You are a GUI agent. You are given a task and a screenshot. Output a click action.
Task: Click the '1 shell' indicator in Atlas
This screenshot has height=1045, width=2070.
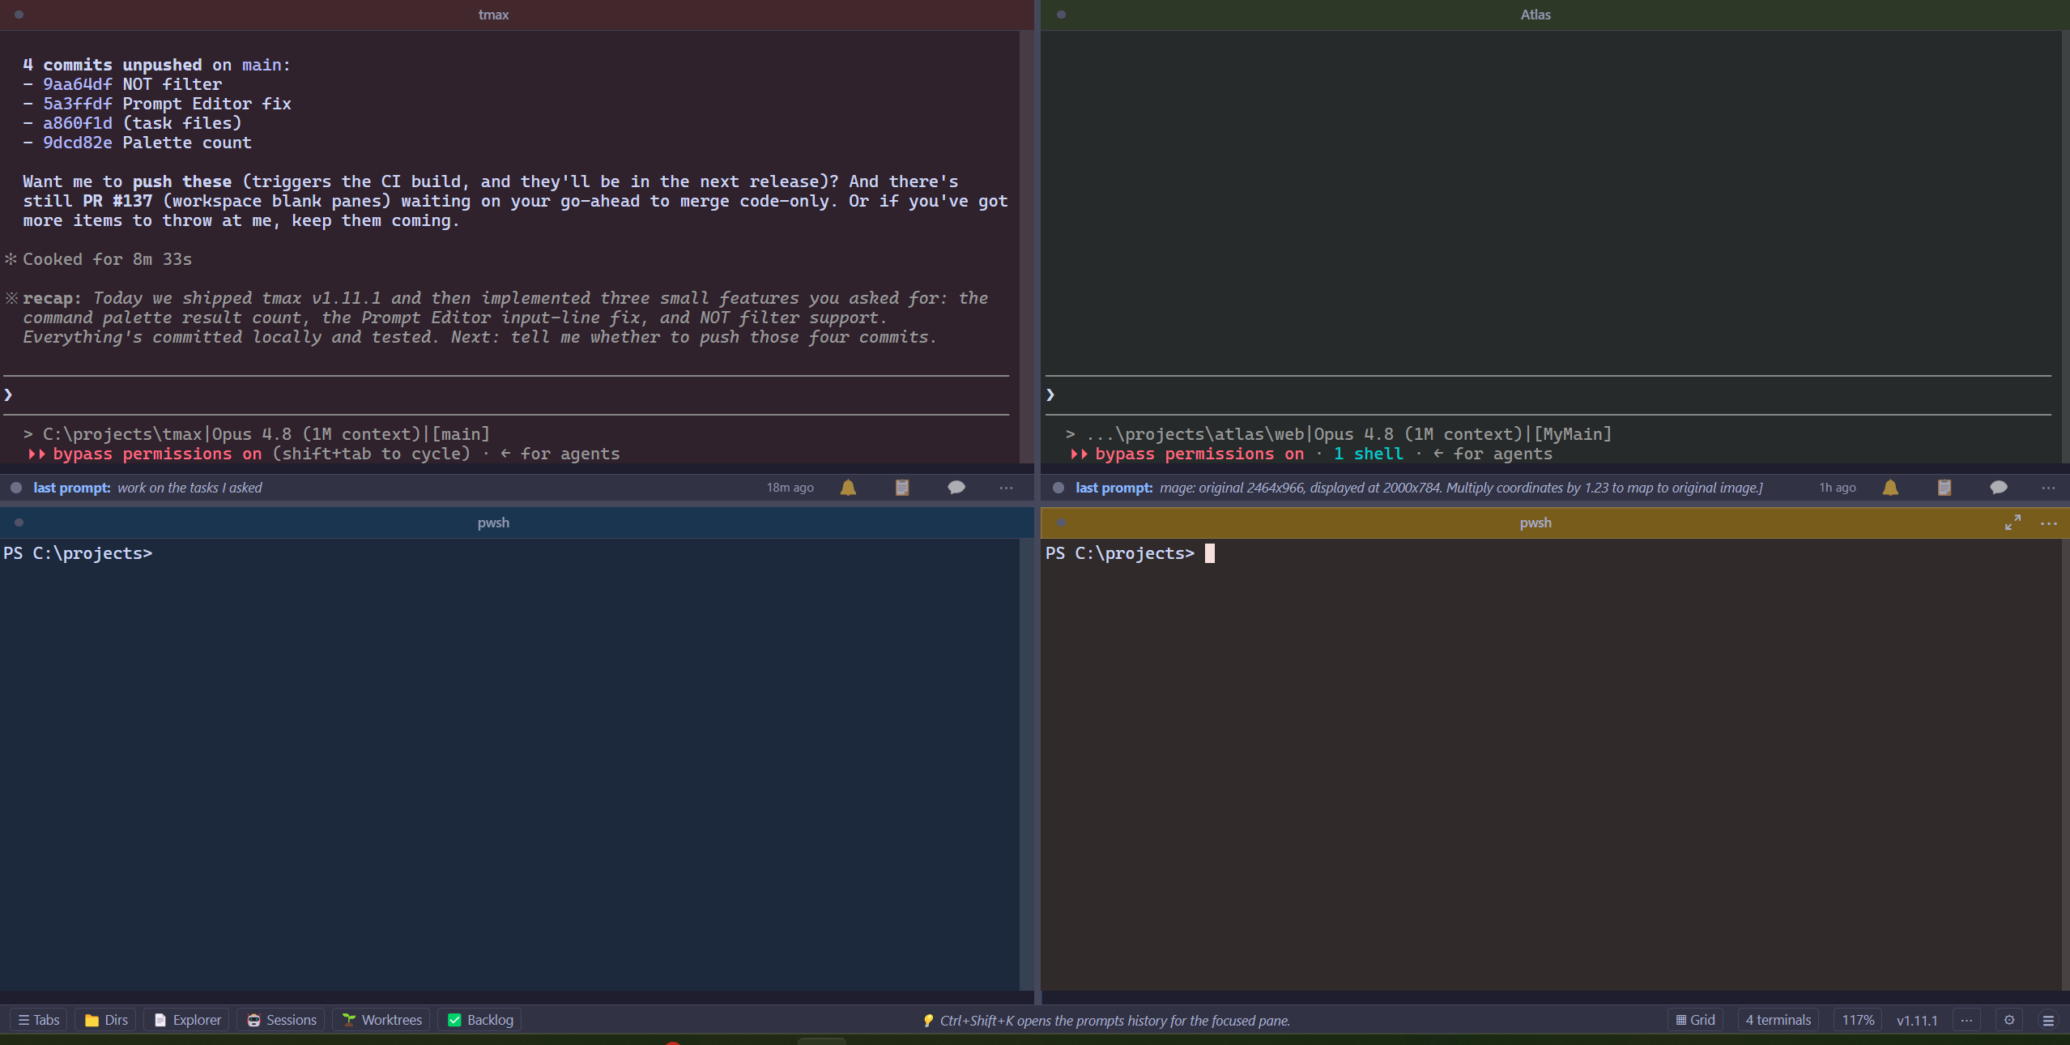click(x=1369, y=454)
